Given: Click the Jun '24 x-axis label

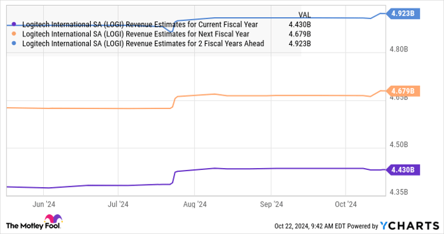Looking at the screenshot, I should click(44, 204).
